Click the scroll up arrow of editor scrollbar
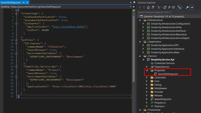The width and height of the screenshot is (201, 113). pos(134,14)
